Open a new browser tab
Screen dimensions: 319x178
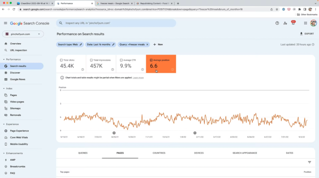pos(178,3)
